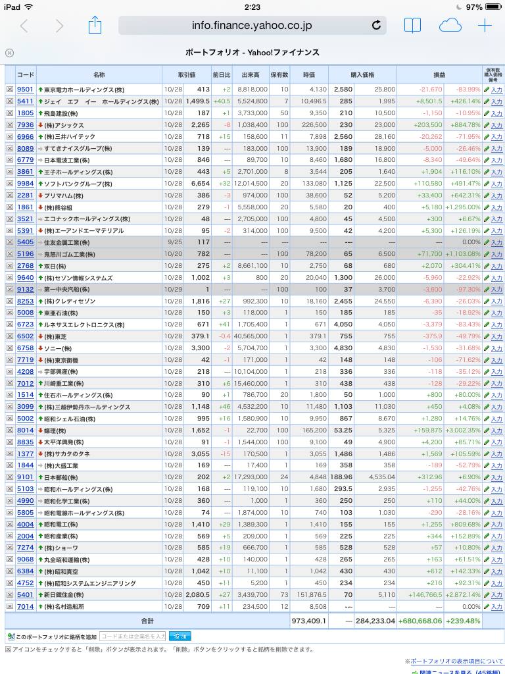Open stock code 9101 link
Screen dimensions: 505x674
point(26,477)
